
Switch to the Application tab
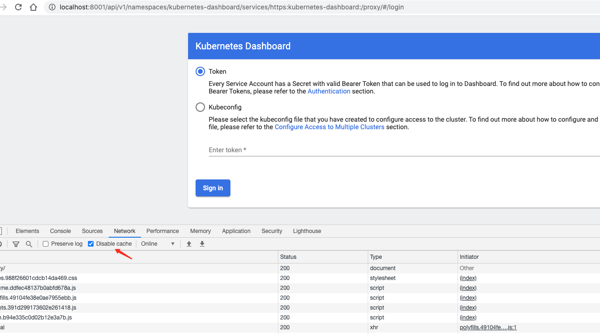click(237, 231)
